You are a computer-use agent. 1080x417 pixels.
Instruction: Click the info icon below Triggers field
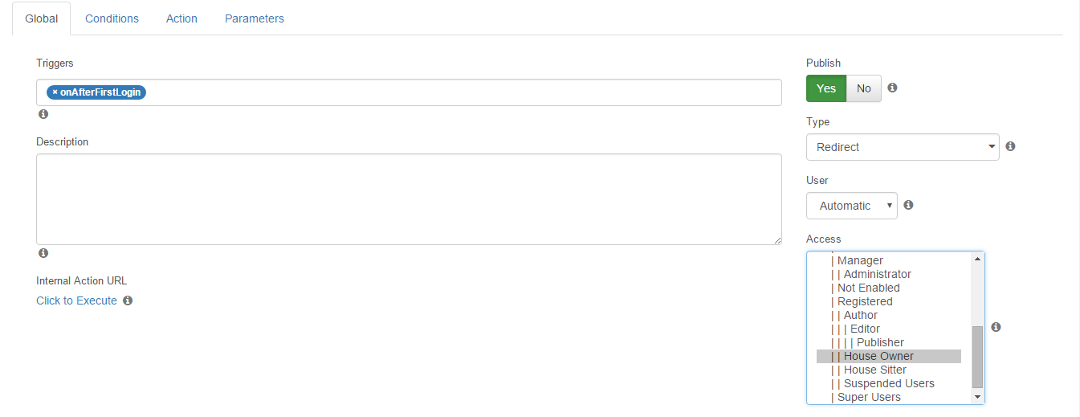click(43, 114)
